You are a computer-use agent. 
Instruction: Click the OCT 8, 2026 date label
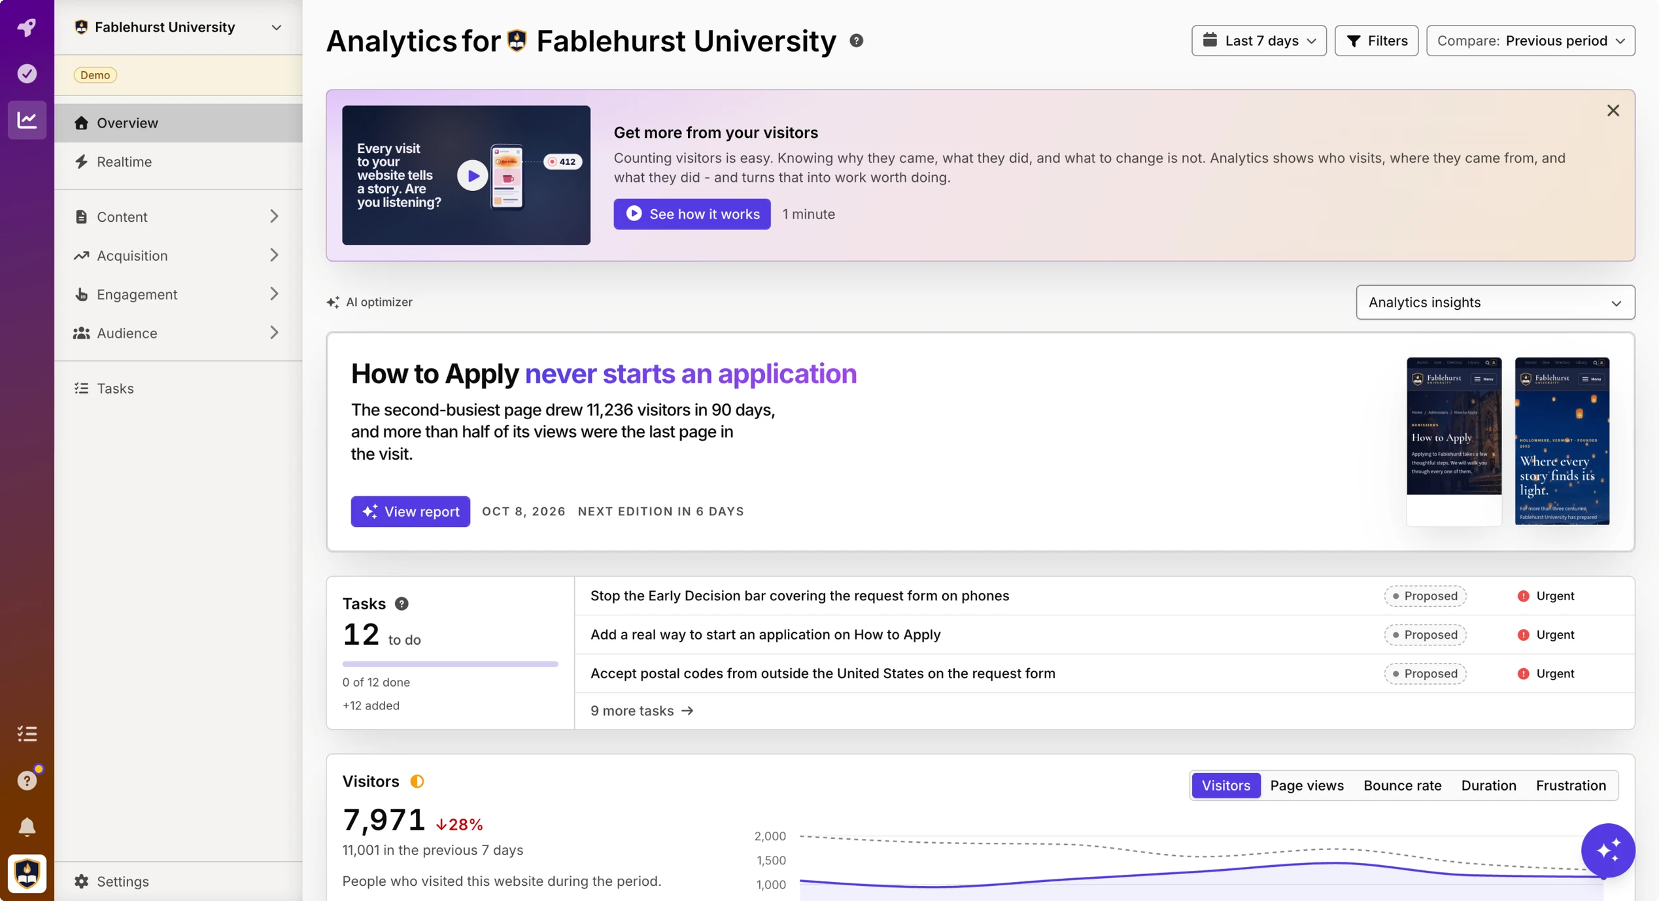[524, 511]
